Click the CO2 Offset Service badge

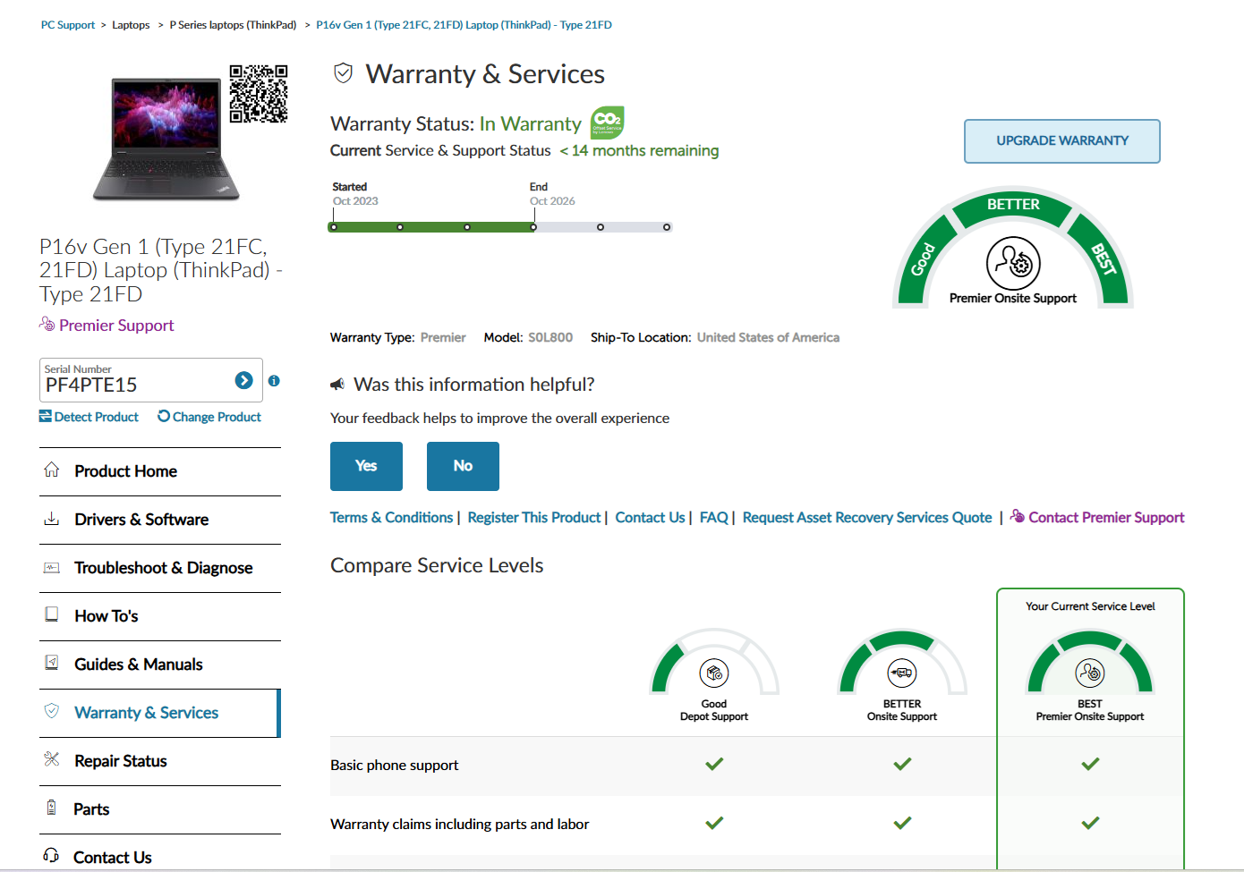point(607,123)
